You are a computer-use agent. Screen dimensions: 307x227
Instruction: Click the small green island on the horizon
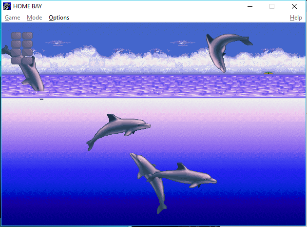tap(269, 73)
